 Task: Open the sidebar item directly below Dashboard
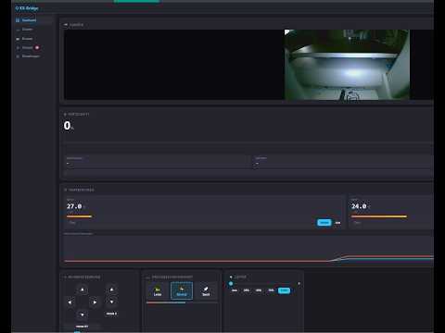33,30
